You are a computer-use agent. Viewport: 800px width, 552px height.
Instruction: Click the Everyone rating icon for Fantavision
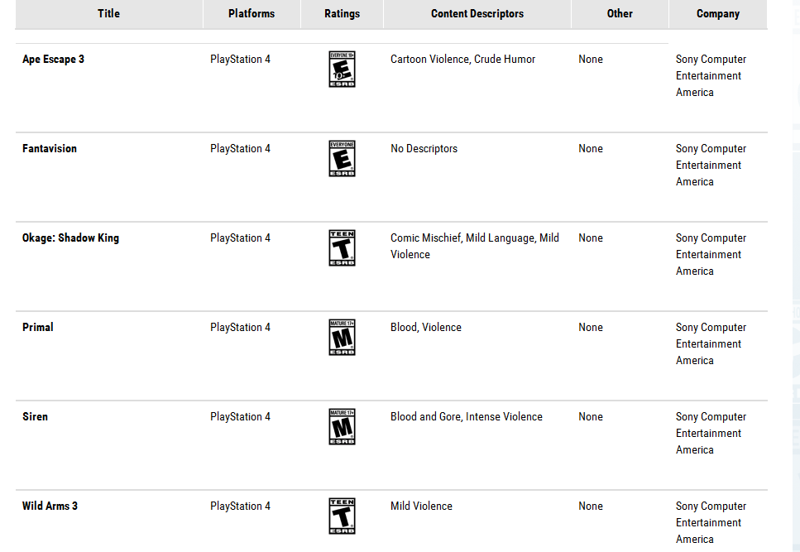pyautogui.click(x=342, y=159)
